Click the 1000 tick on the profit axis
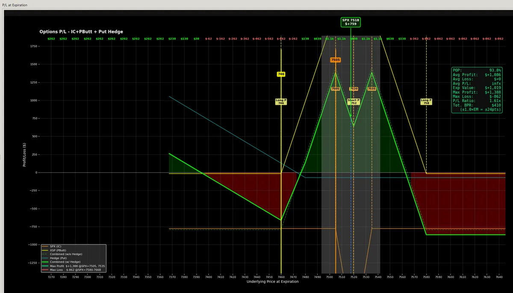513x293 pixels. click(34, 100)
